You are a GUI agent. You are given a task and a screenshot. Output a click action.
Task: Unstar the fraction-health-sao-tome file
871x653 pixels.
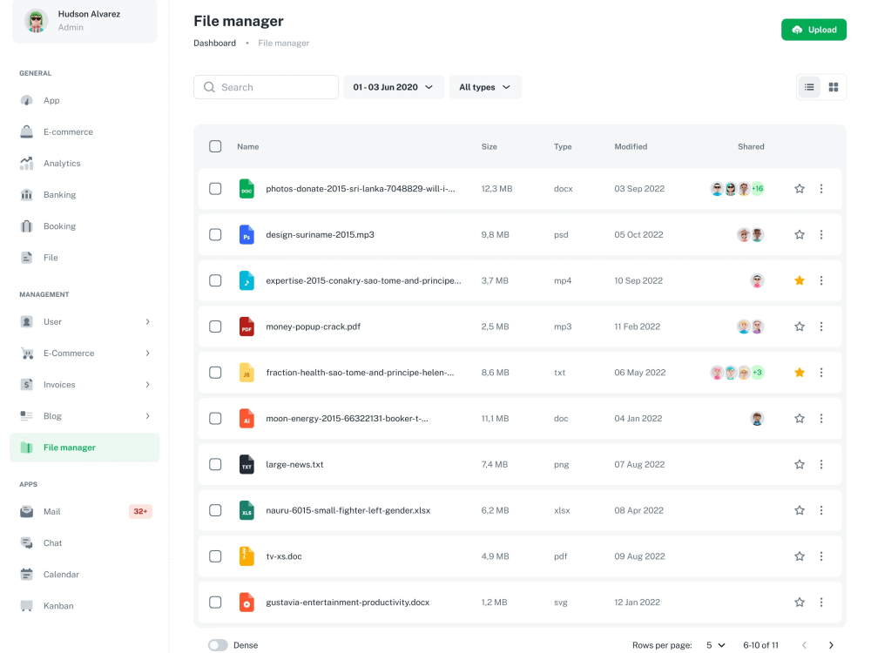[800, 373]
